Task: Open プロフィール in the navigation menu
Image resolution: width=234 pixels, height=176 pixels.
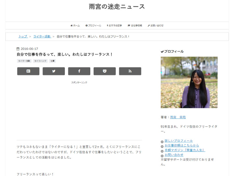Action: (x=93, y=26)
